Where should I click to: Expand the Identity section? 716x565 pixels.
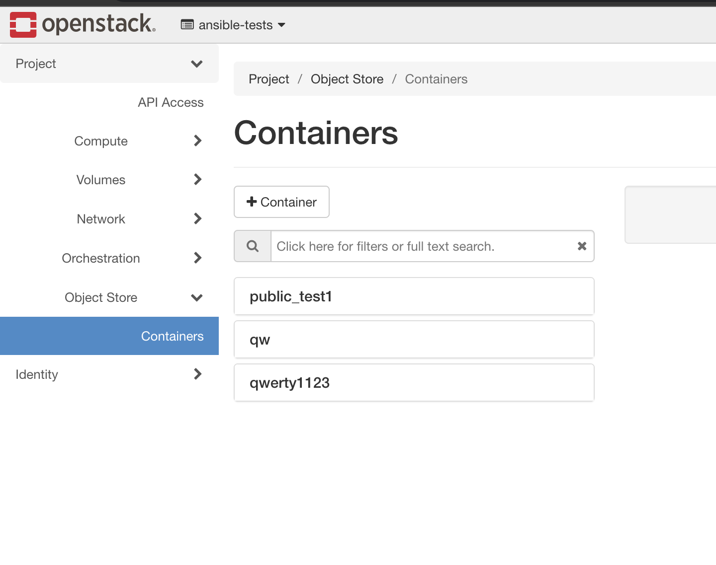(x=197, y=374)
